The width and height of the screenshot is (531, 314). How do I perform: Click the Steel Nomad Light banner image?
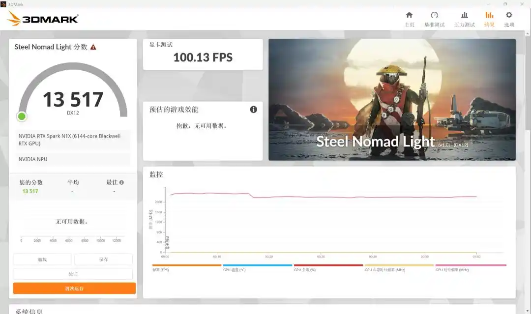[x=392, y=99]
